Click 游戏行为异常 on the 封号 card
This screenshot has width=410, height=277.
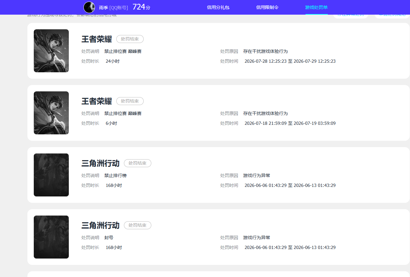point(257,238)
